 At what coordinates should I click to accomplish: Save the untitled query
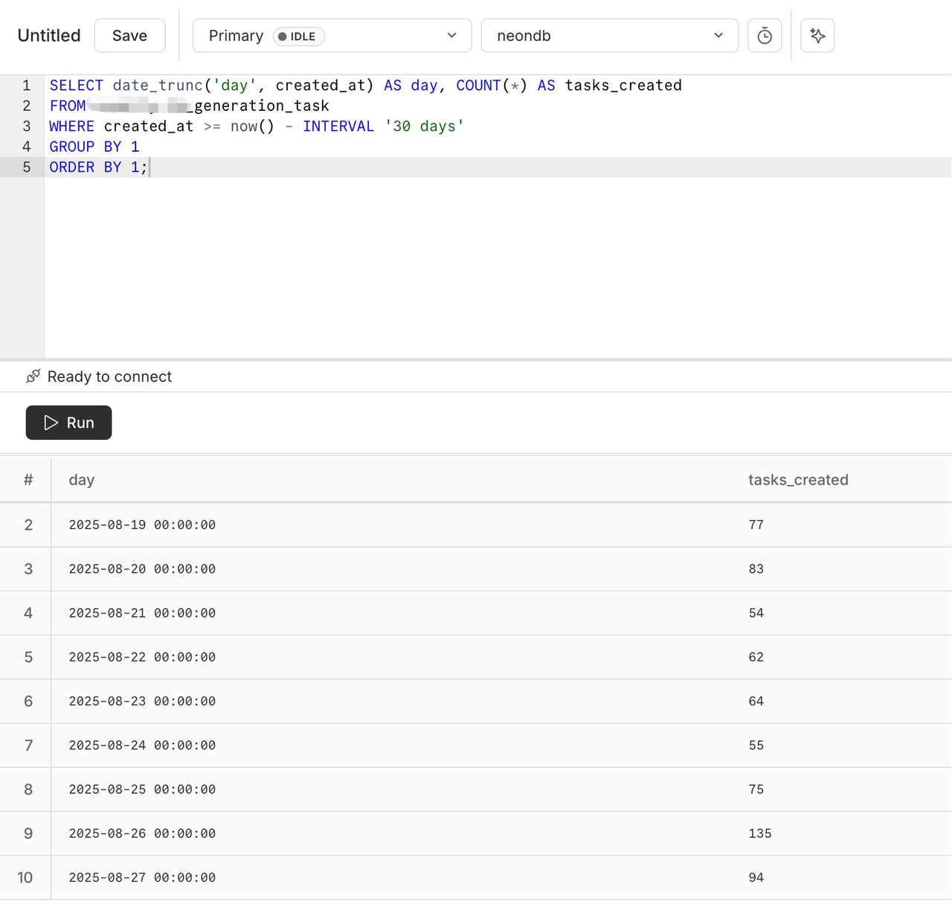click(x=129, y=36)
